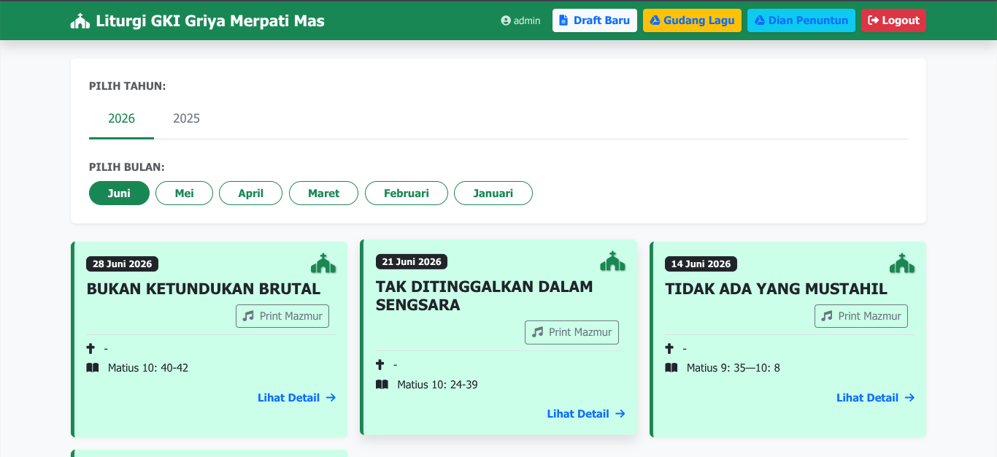
Task: Click the 21 Juni 2026 date badge
Action: coord(412,262)
